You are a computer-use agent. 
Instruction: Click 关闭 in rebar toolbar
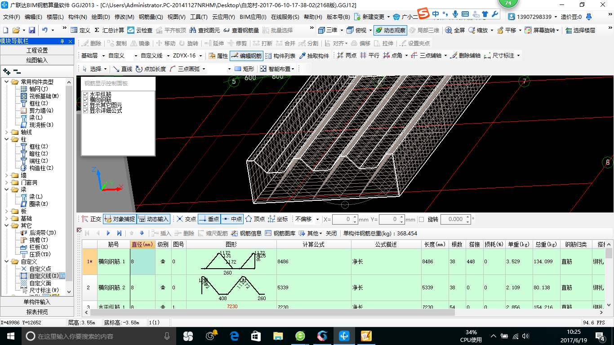tap(331, 233)
